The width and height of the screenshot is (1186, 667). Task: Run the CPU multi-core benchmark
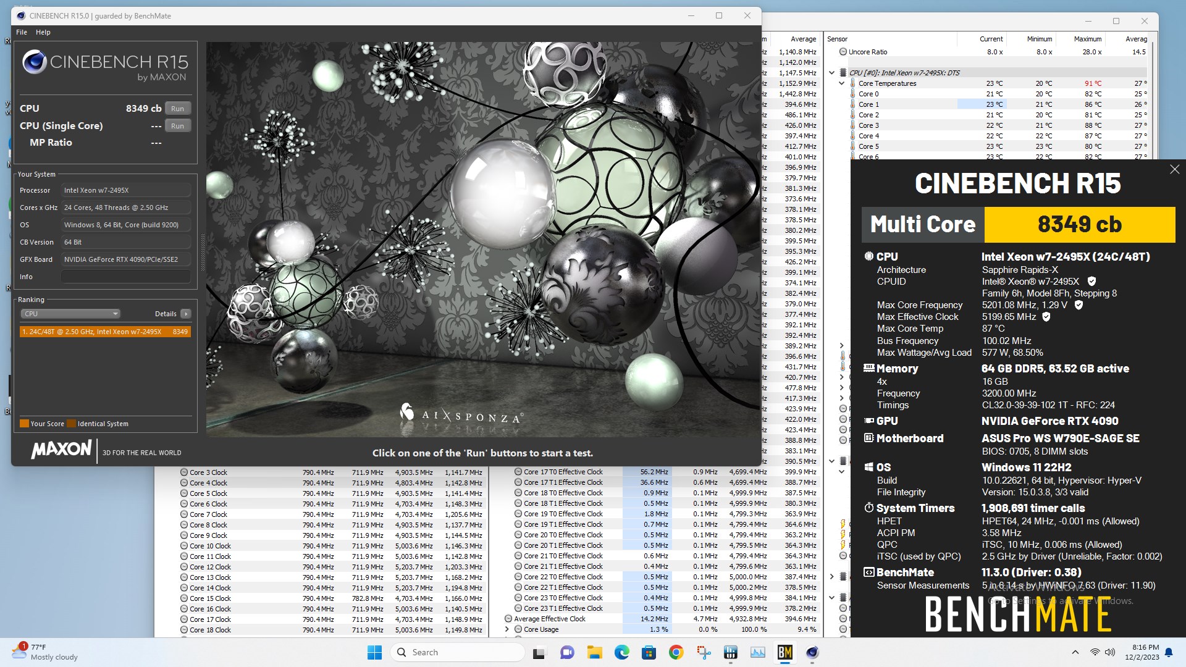pos(178,109)
